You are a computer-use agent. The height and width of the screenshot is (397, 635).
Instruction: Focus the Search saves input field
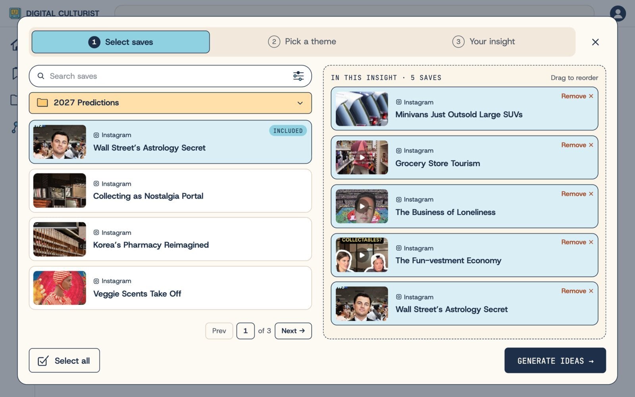tap(170, 76)
